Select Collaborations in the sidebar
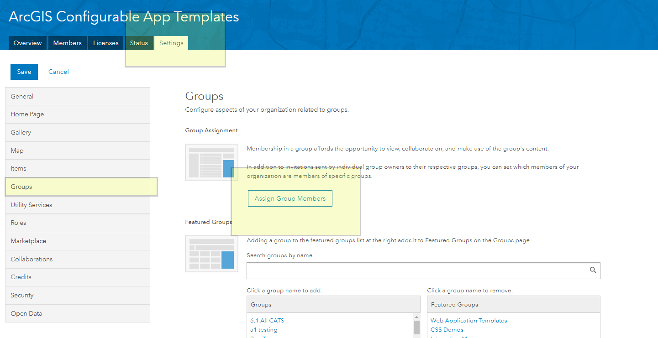This screenshot has height=338, width=658. (78, 259)
